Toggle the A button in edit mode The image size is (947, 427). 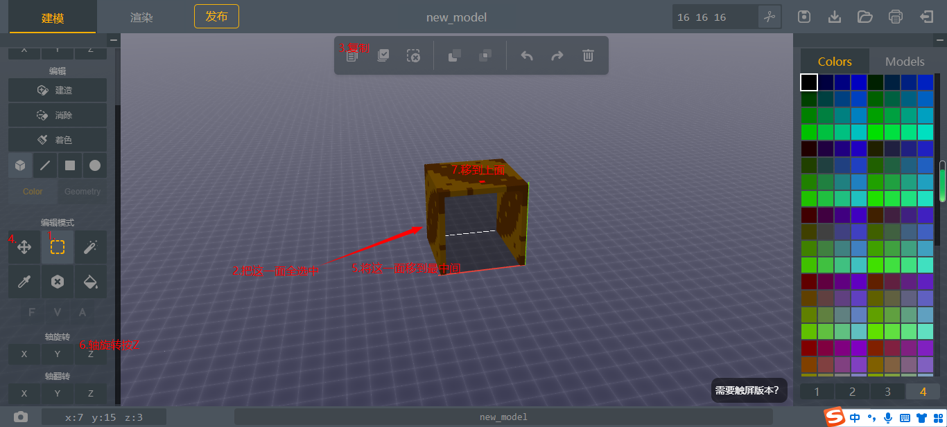[82, 312]
